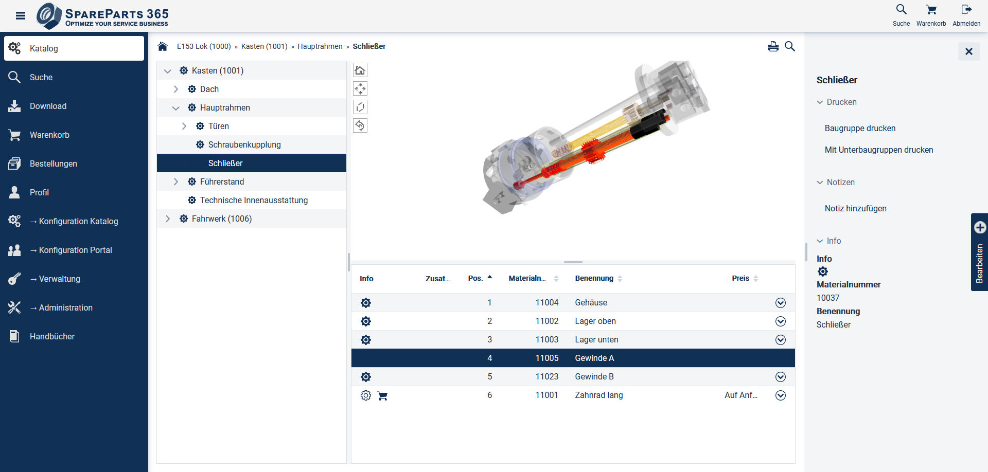Expand the Dach tree node

pyautogui.click(x=176, y=89)
